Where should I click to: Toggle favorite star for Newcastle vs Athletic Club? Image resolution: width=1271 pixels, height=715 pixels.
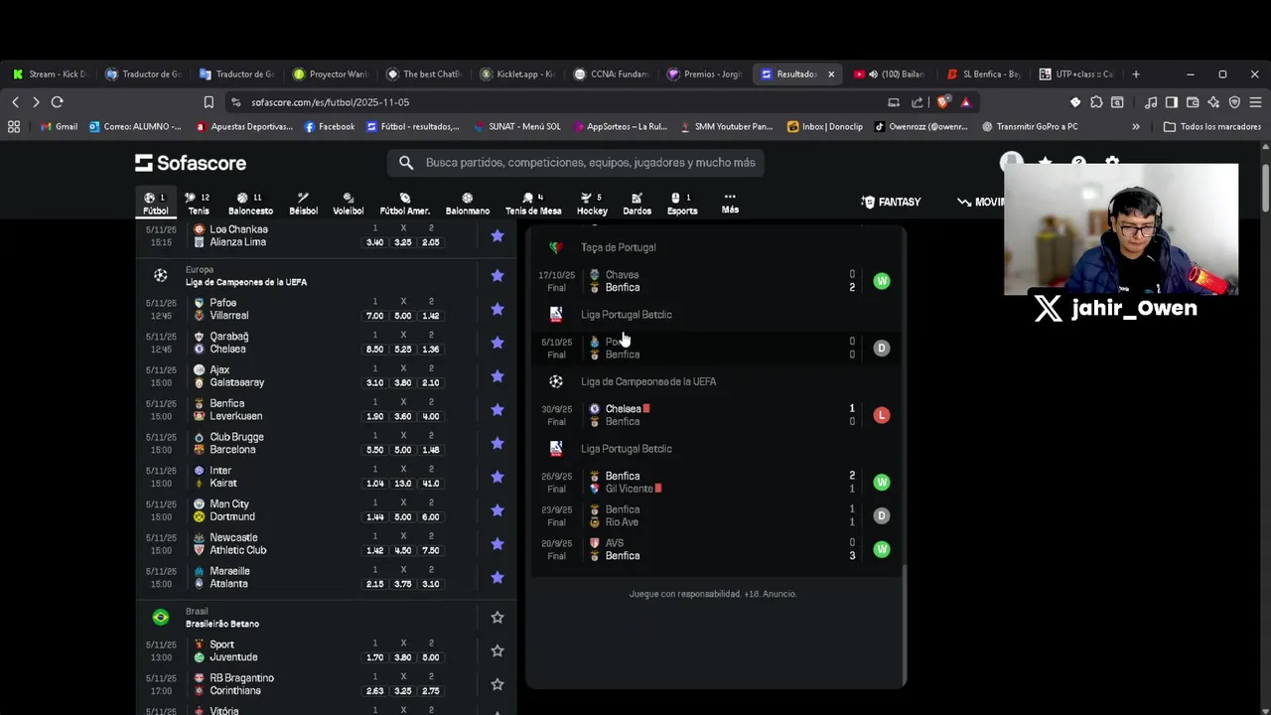click(x=497, y=543)
